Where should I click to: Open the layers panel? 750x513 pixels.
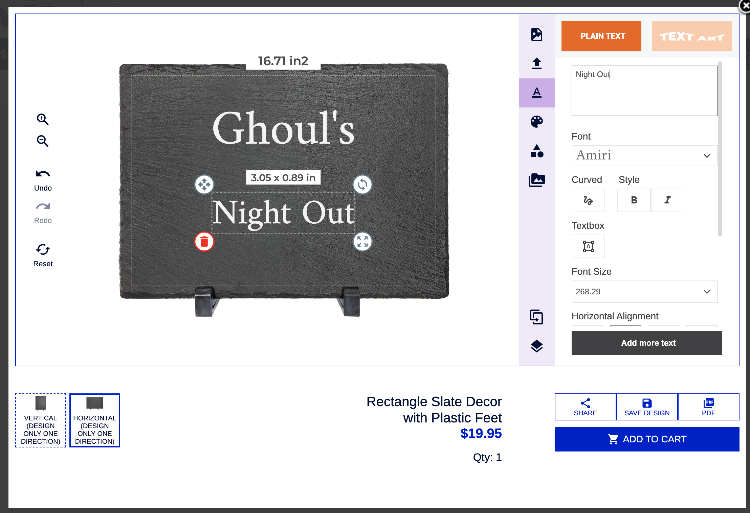coord(537,346)
